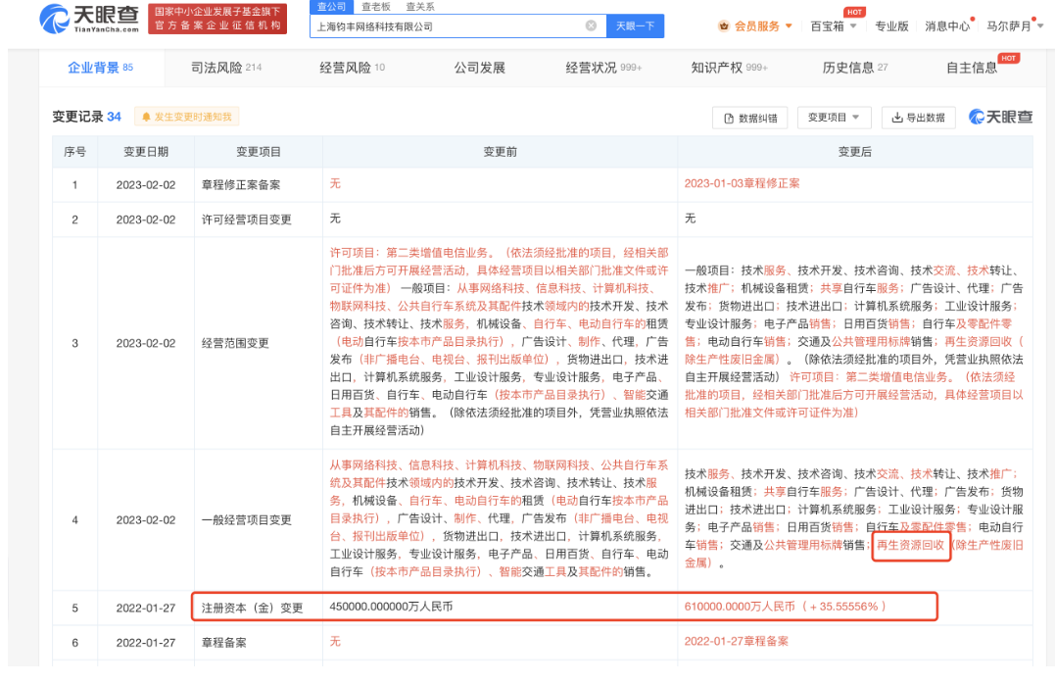Screen dimensions: 1055x684
Task: Select the 查公司 search tab
Action: pyautogui.click(x=331, y=7)
